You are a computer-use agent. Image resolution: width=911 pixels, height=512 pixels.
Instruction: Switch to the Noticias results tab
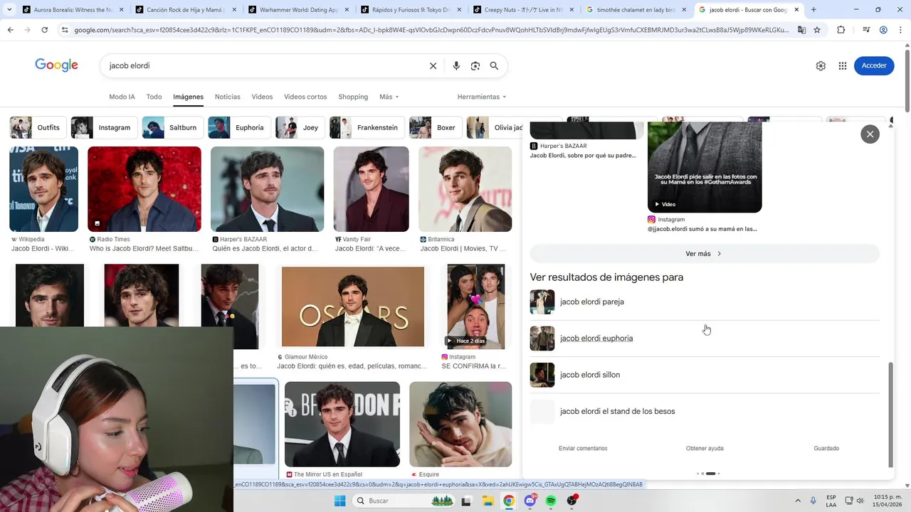228,97
